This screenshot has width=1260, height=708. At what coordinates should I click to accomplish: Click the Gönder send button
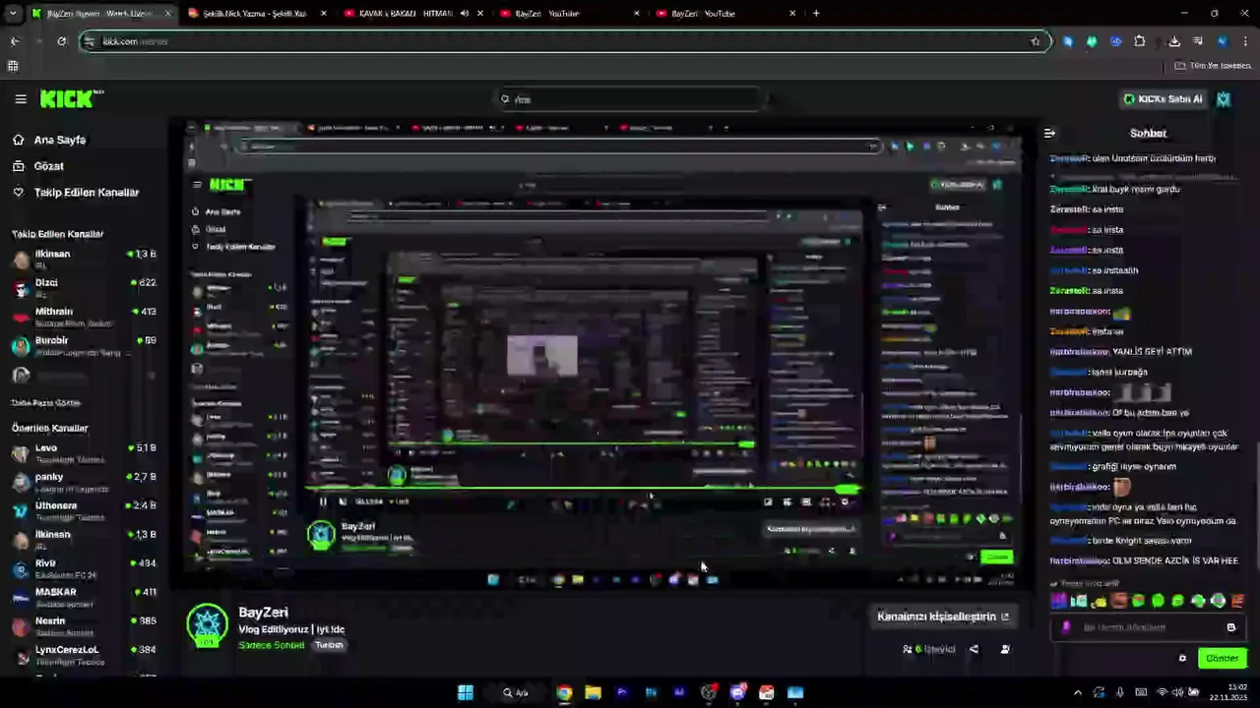tap(1222, 659)
